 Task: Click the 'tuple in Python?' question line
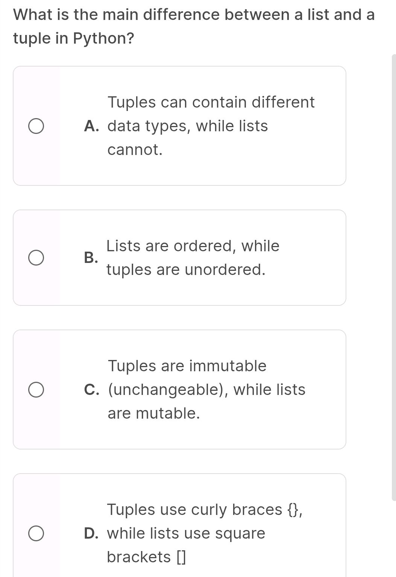(74, 38)
